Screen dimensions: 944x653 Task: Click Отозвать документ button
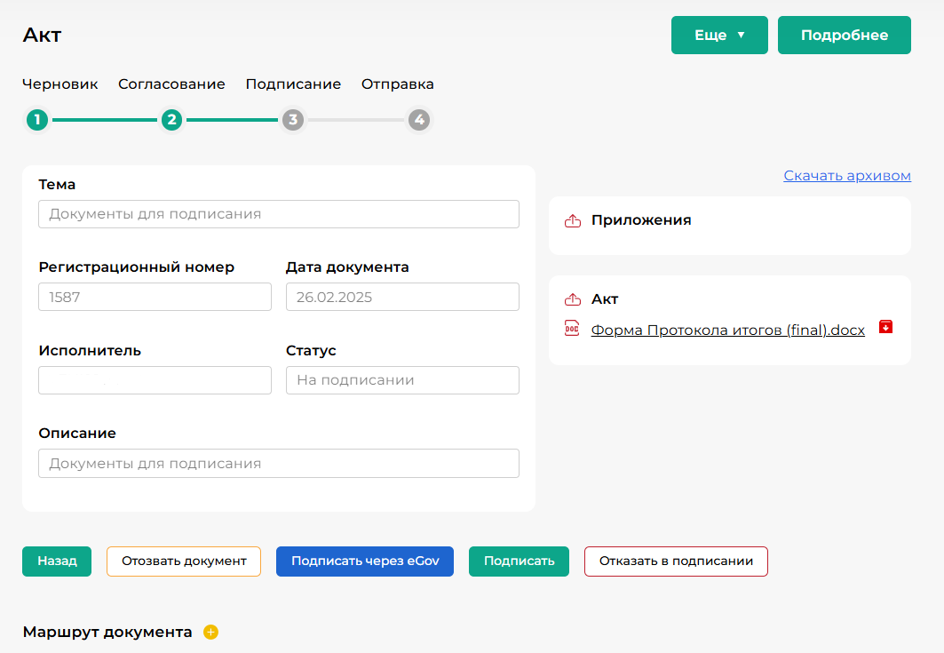[184, 561]
